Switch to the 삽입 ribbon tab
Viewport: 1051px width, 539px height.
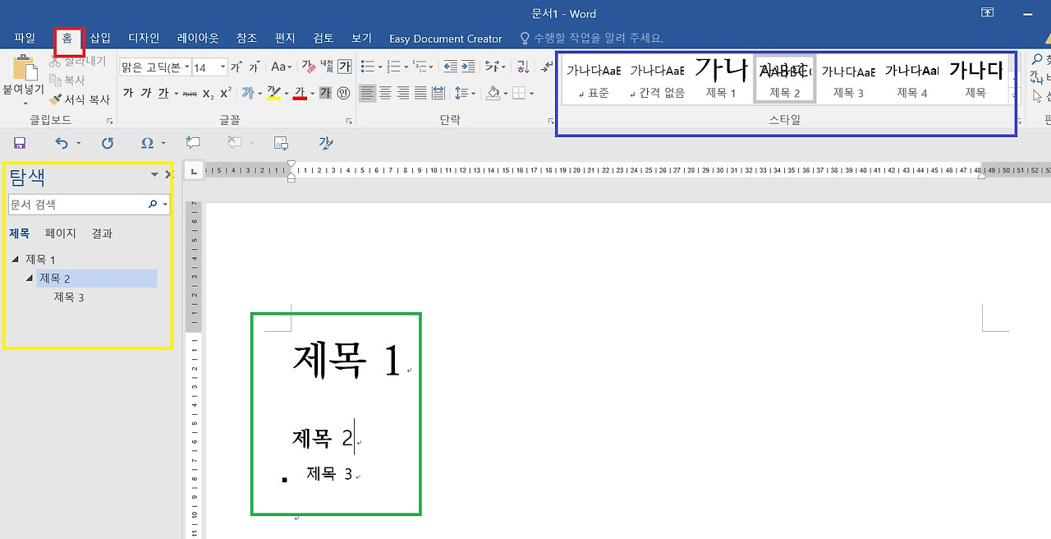(100, 37)
